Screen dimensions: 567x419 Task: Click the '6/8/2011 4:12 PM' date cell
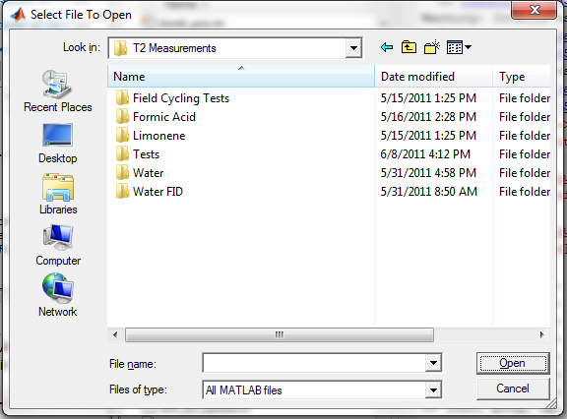coord(425,154)
